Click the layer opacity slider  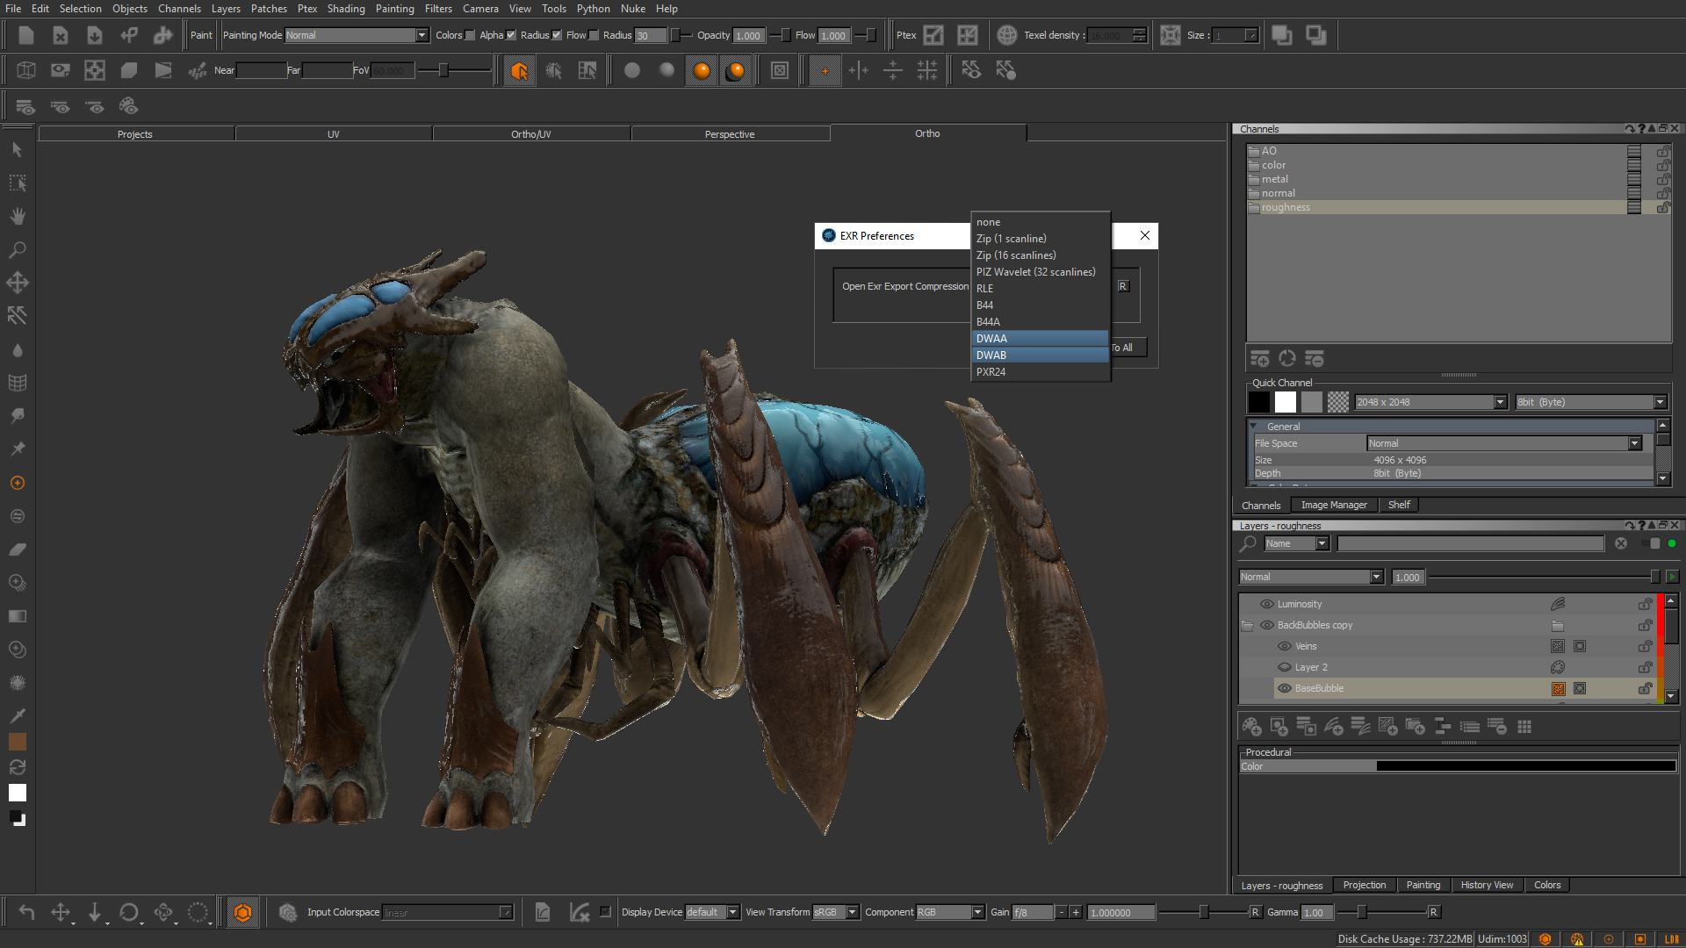click(1545, 577)
